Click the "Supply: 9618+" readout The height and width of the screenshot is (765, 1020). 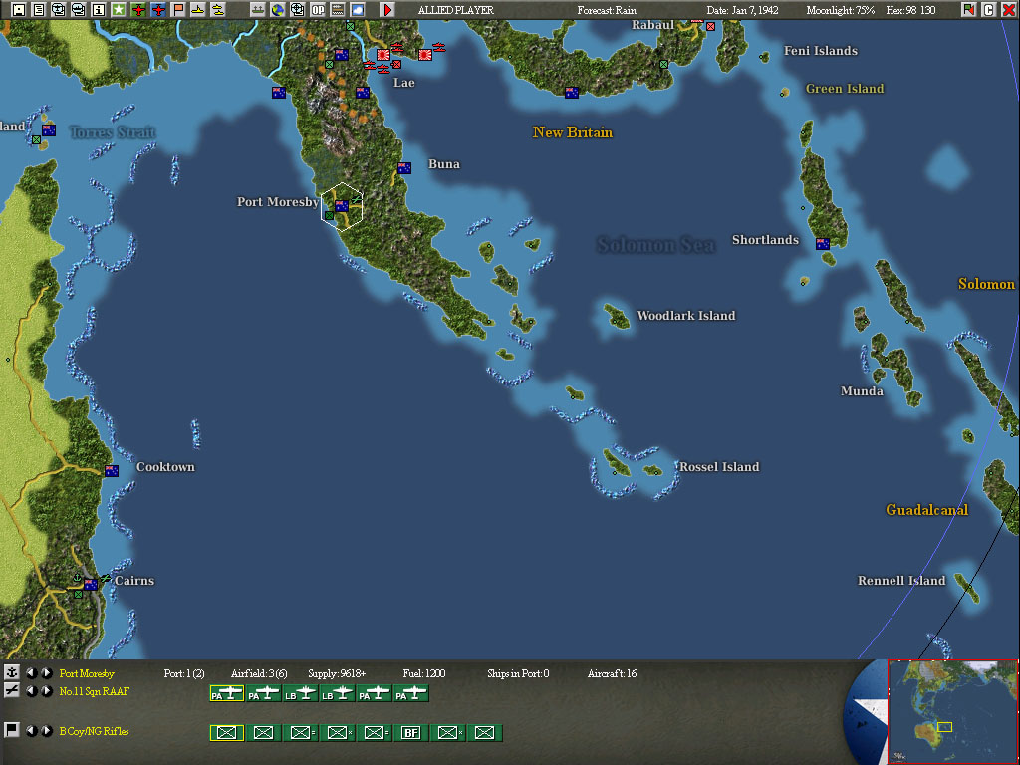[337, 673]
